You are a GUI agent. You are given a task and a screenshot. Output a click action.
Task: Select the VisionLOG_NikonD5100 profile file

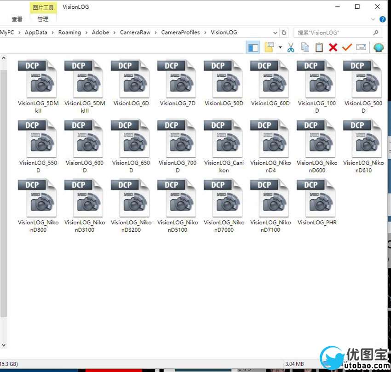(178, 206)
